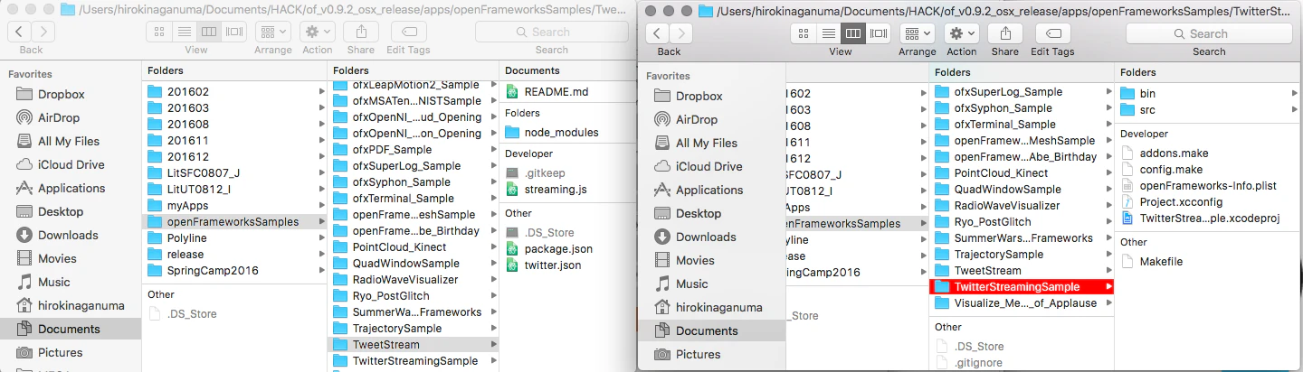This screenshot has width=1303, height=372.
Task: Open Applications in the front window sidebar
Action: point(709,190)
